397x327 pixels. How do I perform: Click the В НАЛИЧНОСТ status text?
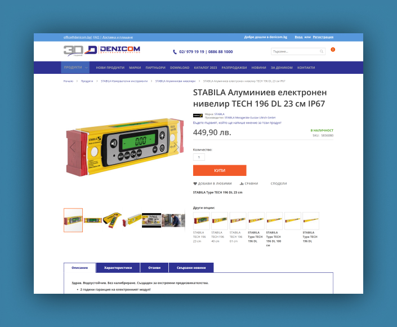(322, 130)
